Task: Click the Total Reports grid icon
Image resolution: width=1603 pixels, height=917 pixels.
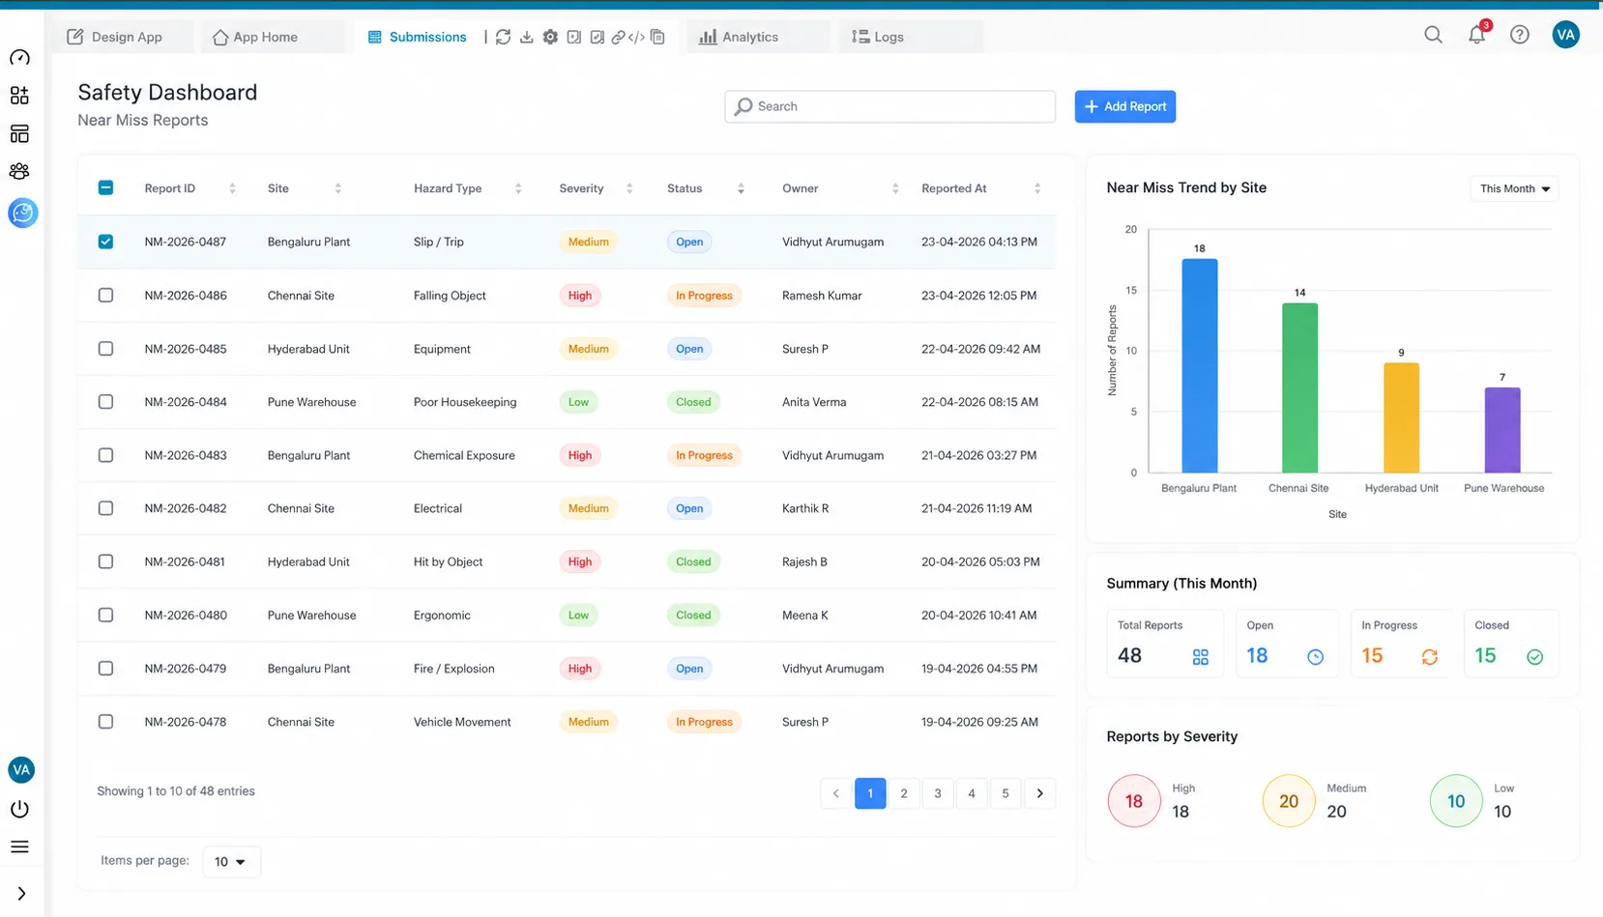Action: click(1200, 657)
